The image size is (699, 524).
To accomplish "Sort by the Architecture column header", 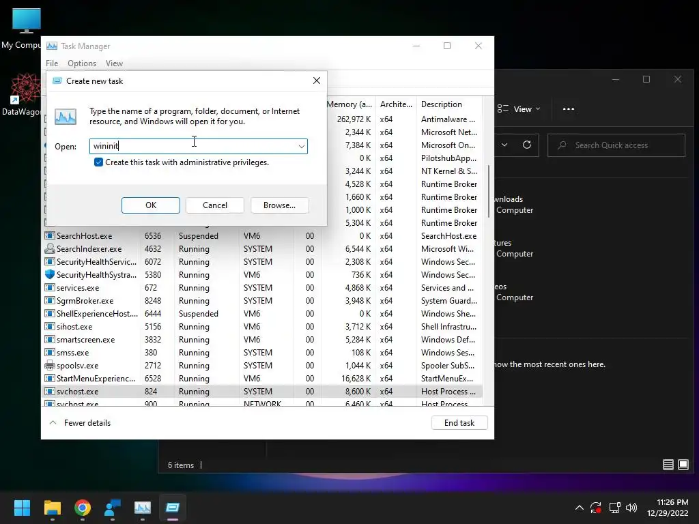I will (x=396, y=104).
